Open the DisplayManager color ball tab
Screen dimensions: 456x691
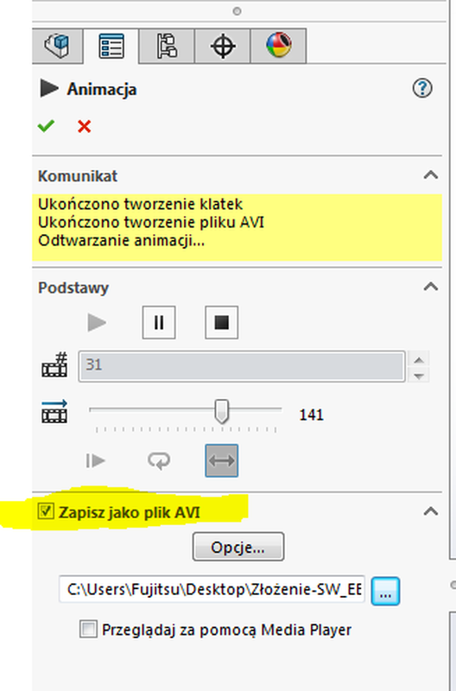point(278,46)
